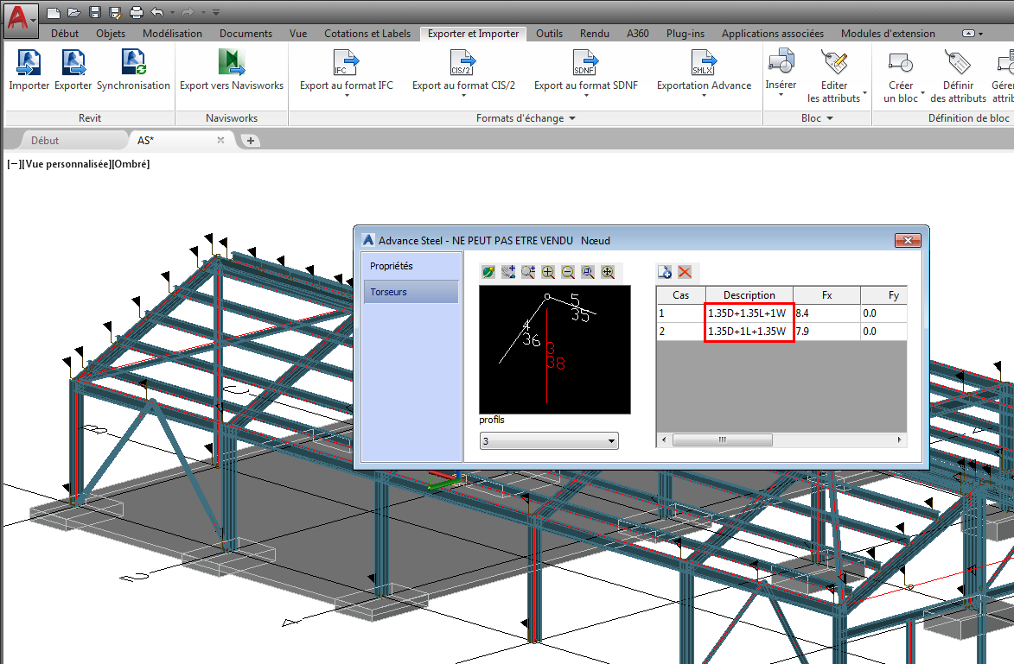Open the Début ribbon tab
1014x664 pixels.
[65, 34]
